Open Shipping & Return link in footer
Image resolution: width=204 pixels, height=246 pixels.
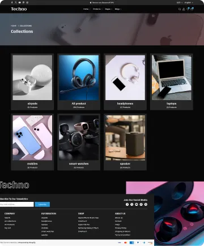122,231
